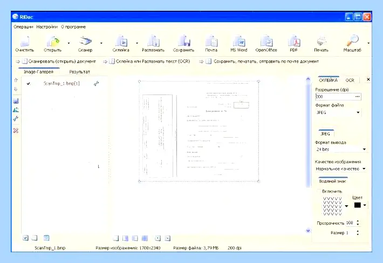Click the black Цвет color swatch
The width and height of the screenshot is (383, 263).
357,205
